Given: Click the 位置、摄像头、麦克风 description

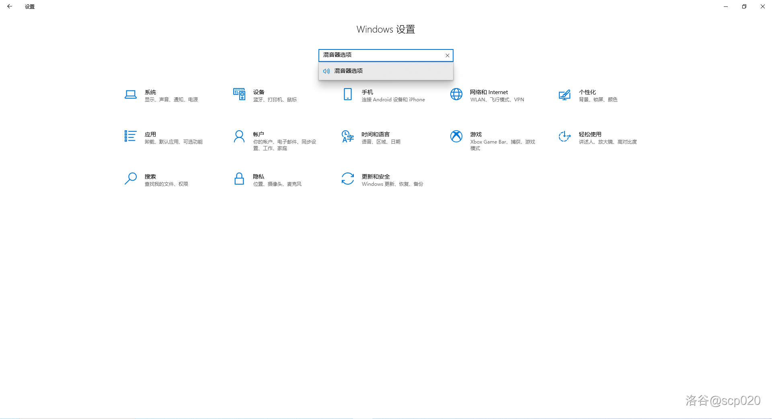Looking at the screenshot, I should [277, 184].
